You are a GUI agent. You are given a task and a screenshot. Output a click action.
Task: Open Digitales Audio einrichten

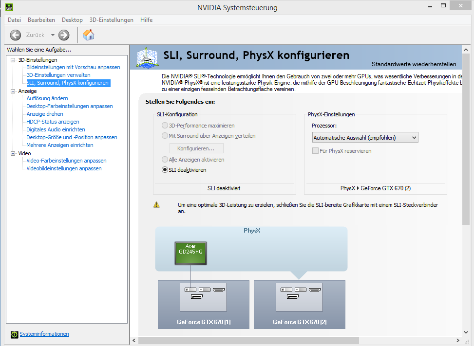point(56,129)
